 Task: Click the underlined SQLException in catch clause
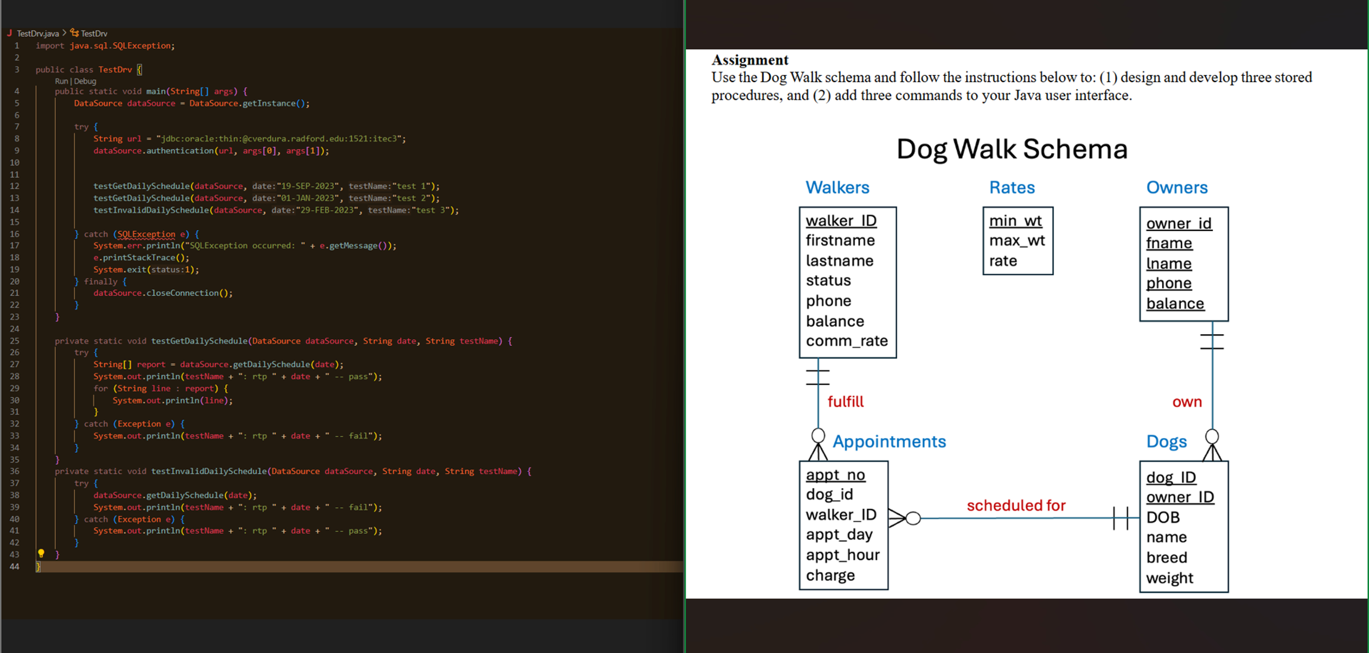pos(146,234)
